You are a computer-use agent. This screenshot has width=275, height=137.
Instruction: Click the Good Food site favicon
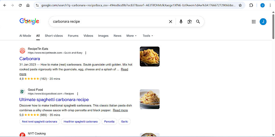(23, 92)
